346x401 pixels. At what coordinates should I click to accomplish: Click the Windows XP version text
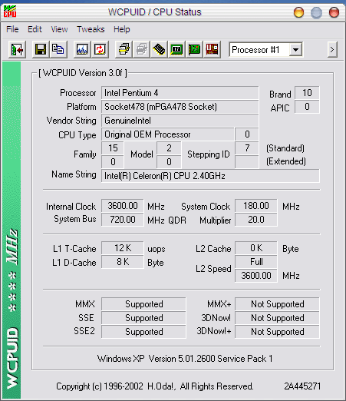(x=185, y=359)
